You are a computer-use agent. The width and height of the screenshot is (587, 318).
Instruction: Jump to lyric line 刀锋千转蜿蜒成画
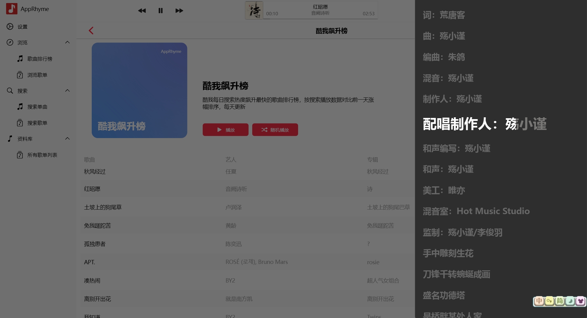pos(456,274)
